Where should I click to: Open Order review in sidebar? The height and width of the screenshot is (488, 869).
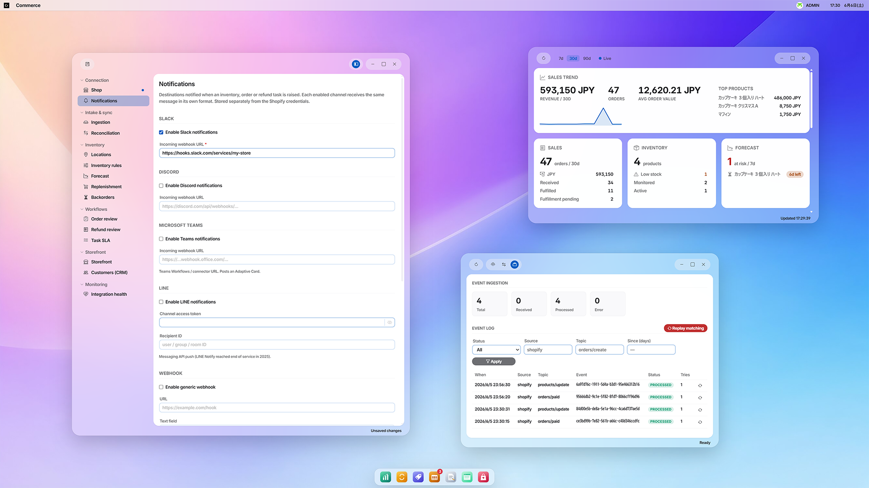[x=113, y=219]
